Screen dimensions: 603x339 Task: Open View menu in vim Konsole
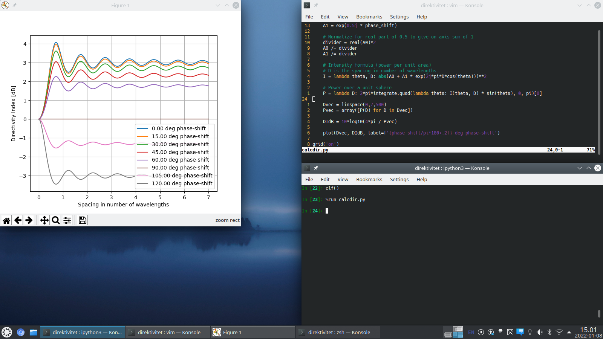(x=343, y=17)
